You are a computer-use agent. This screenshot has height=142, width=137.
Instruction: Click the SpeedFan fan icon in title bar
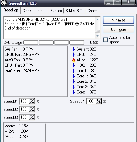tap(4, 3)
